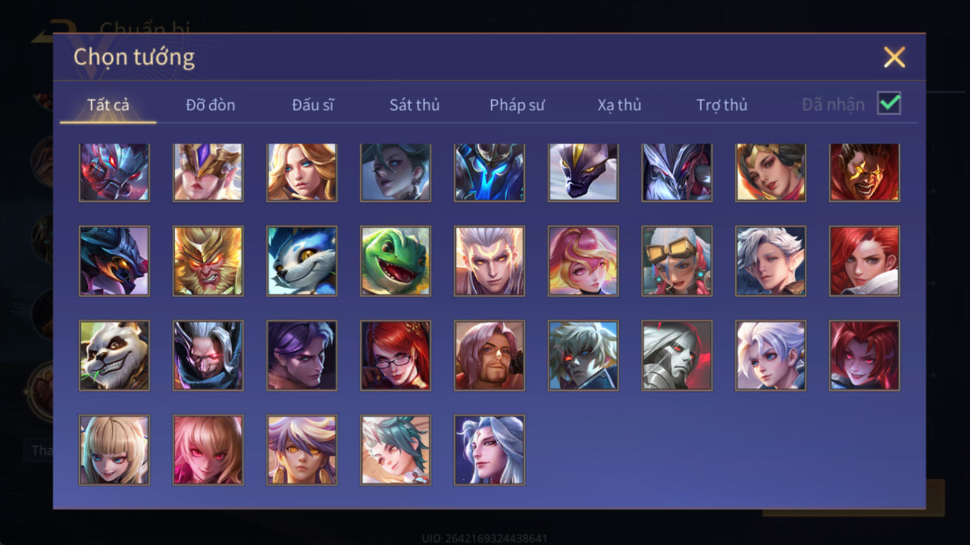
Task: Select the hero wearing goggles on head
Action: click(x=677, y=261)
